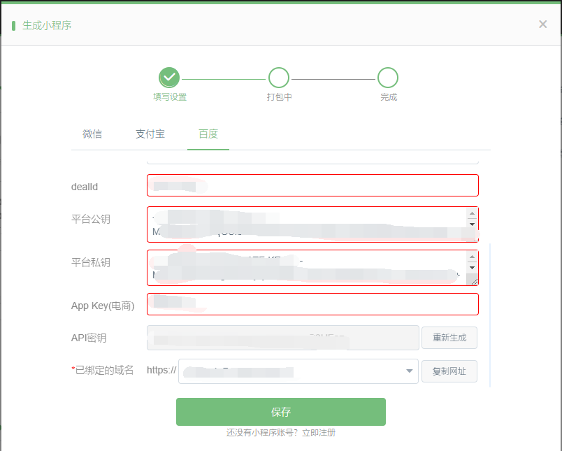The image size is (562, 451).
Task: Click the 复制网址 button
Action: click(x=449, y=371)
